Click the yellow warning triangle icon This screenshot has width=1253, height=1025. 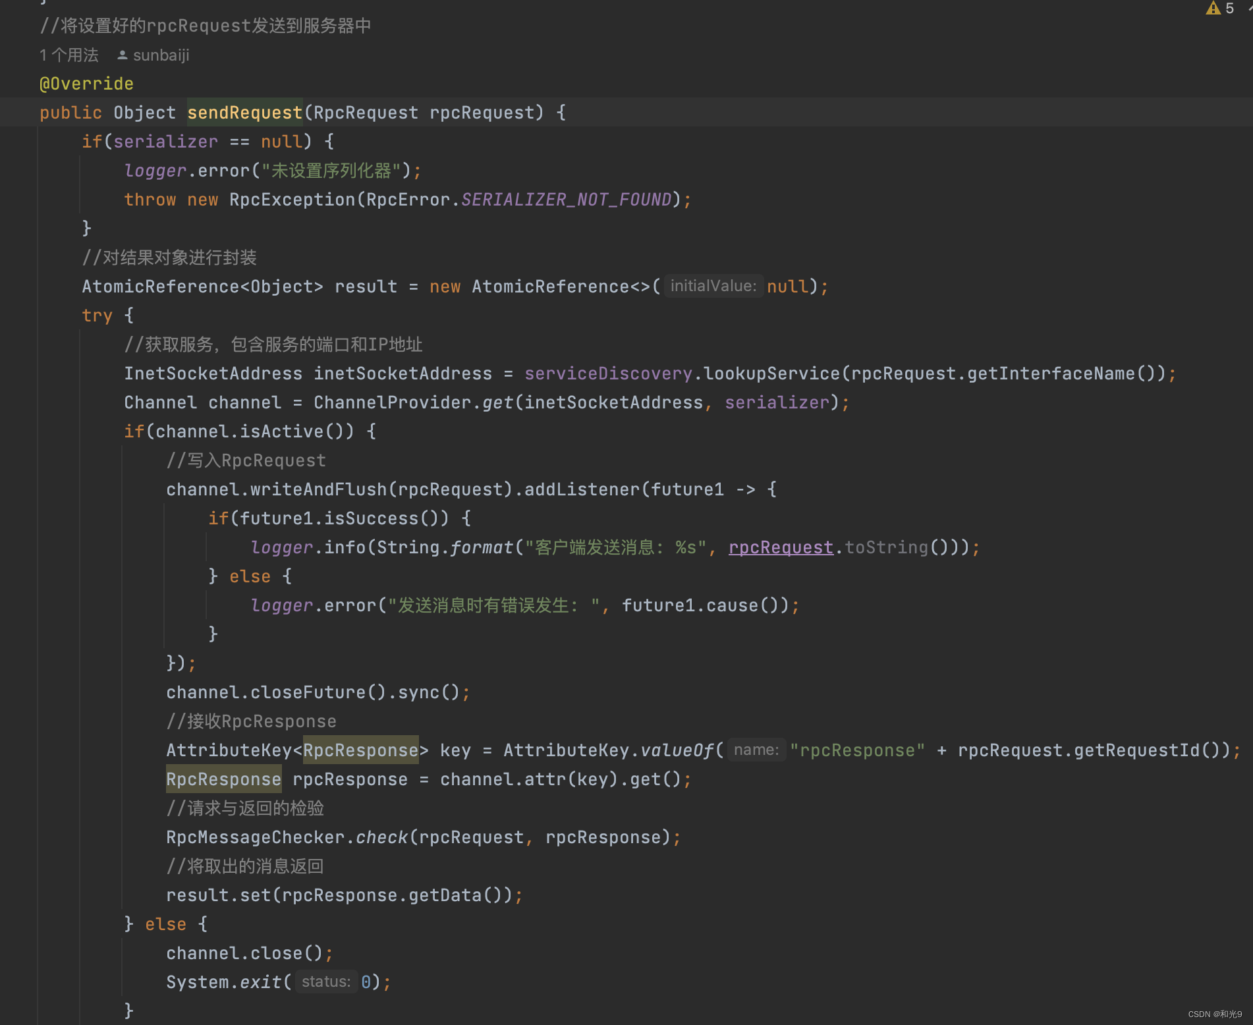(x=1213, y=8)
